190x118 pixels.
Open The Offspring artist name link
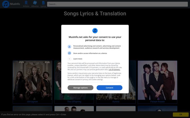click(x=74, y=102)
